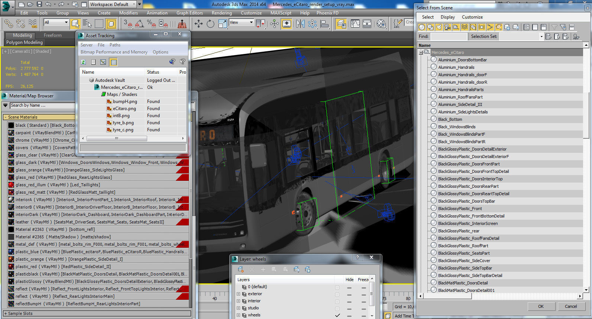Screen dimensions: 592x319
Task: Select the Move transform tool
Action: [198, 24]
